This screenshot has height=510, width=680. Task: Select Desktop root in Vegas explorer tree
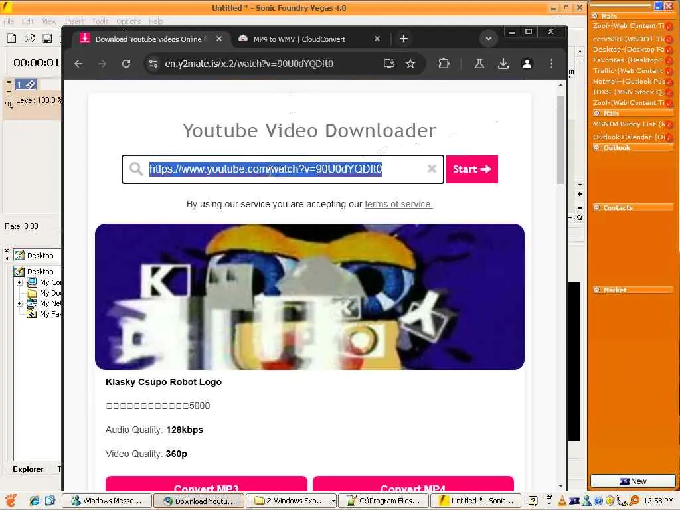[35, 272]
